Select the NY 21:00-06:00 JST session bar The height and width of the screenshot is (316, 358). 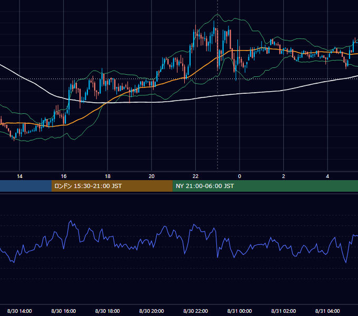(x=265, y=186)
